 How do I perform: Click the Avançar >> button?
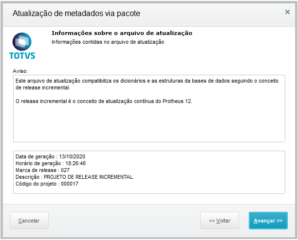(268, 221)
